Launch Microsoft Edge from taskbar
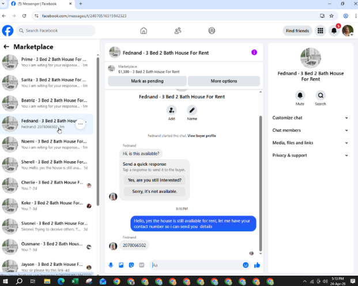Screen dimensions: 358x286 pos(61,281)
